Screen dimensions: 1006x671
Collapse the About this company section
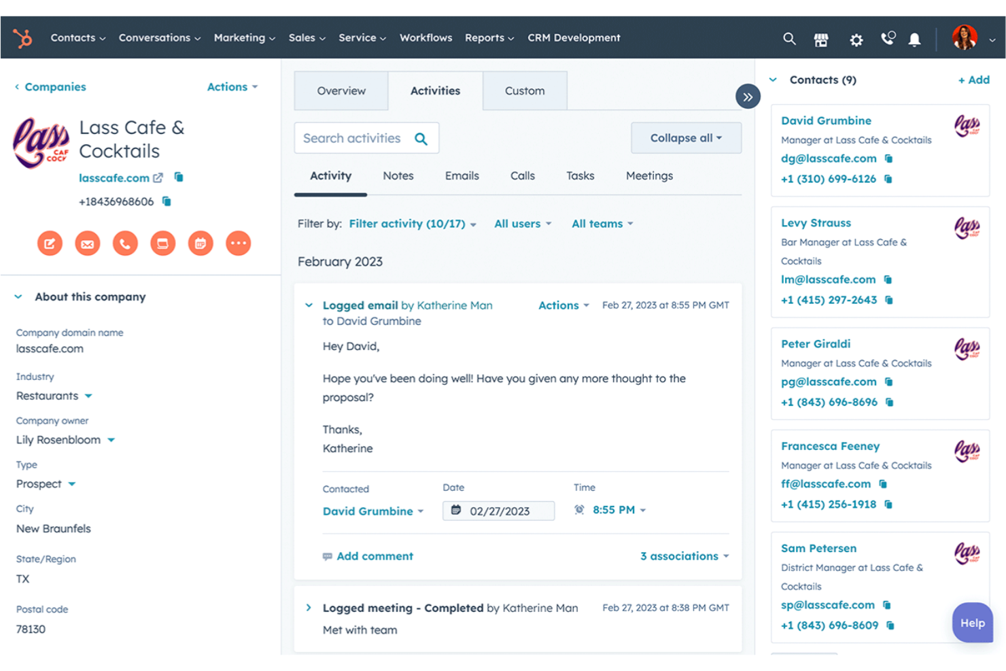[18, 297]
